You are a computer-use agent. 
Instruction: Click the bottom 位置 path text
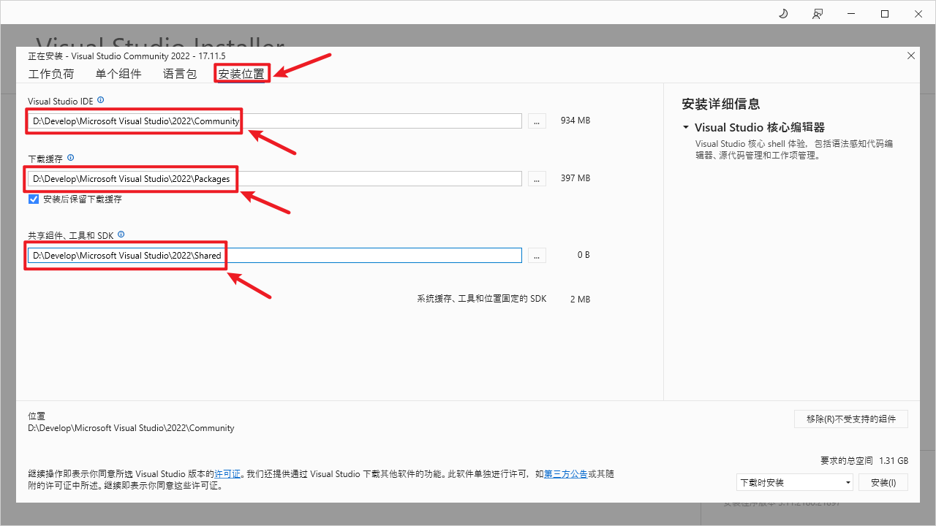131,428
